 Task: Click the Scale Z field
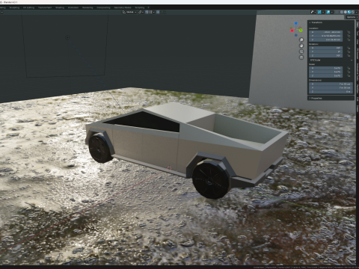pos(326,75)
